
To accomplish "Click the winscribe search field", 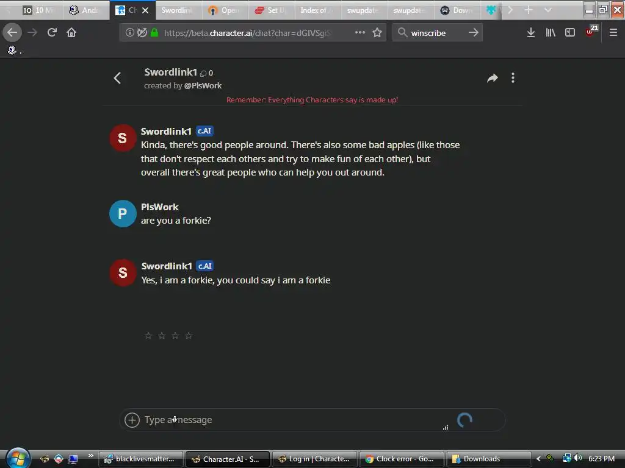I will tap(436, 33).
